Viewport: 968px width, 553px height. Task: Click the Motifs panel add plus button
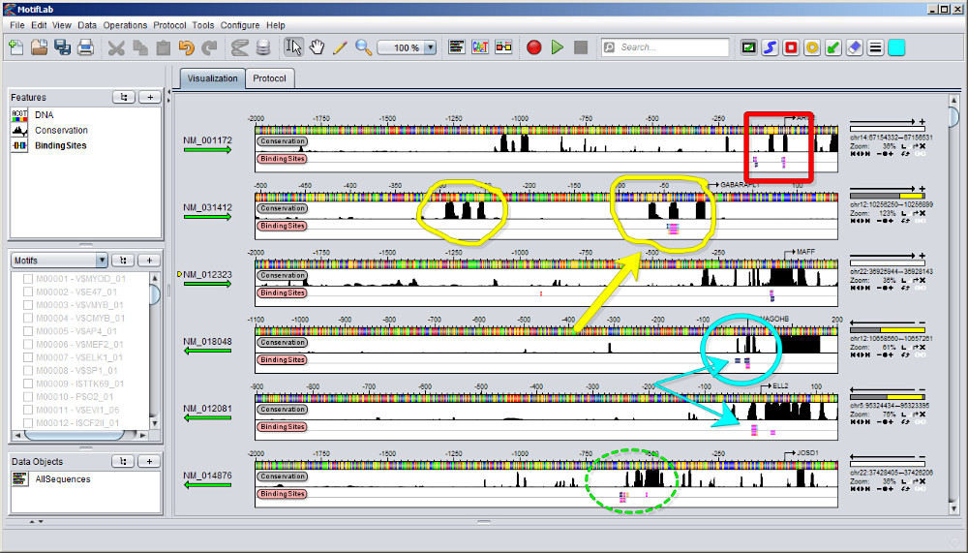[x=149, y=261]
